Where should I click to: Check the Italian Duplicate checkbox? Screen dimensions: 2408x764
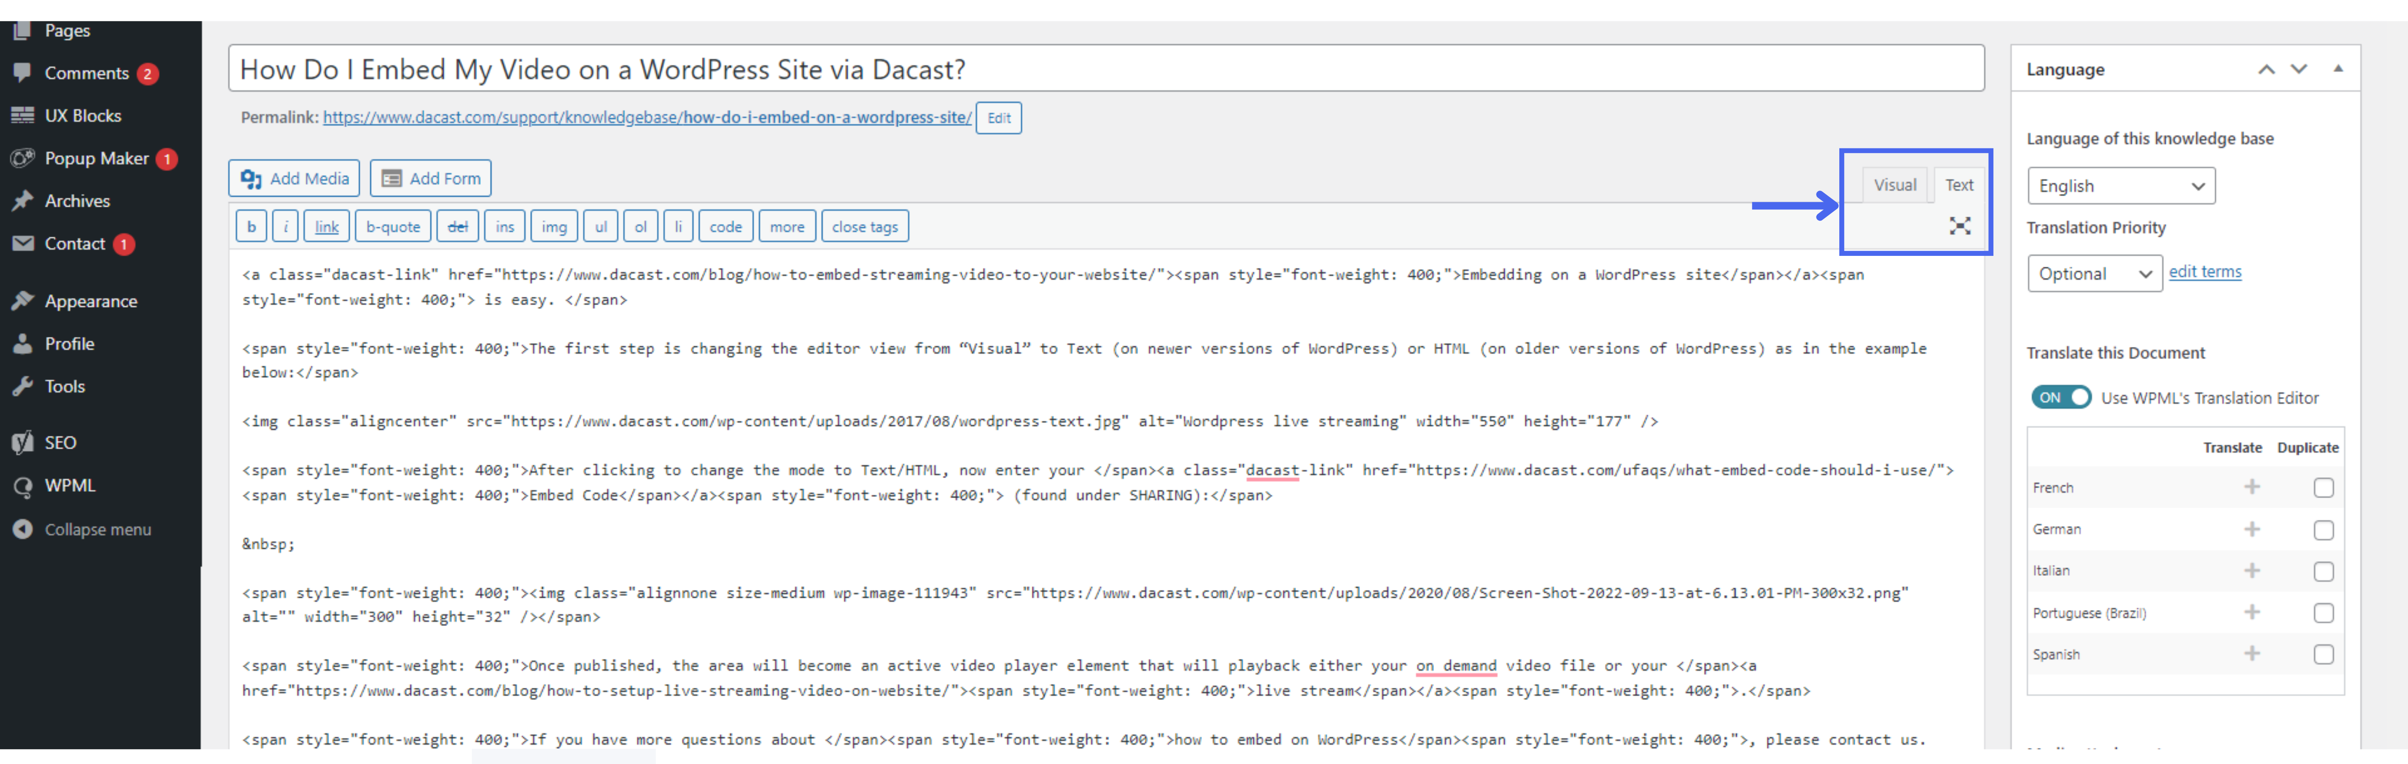coord(2323,571)
